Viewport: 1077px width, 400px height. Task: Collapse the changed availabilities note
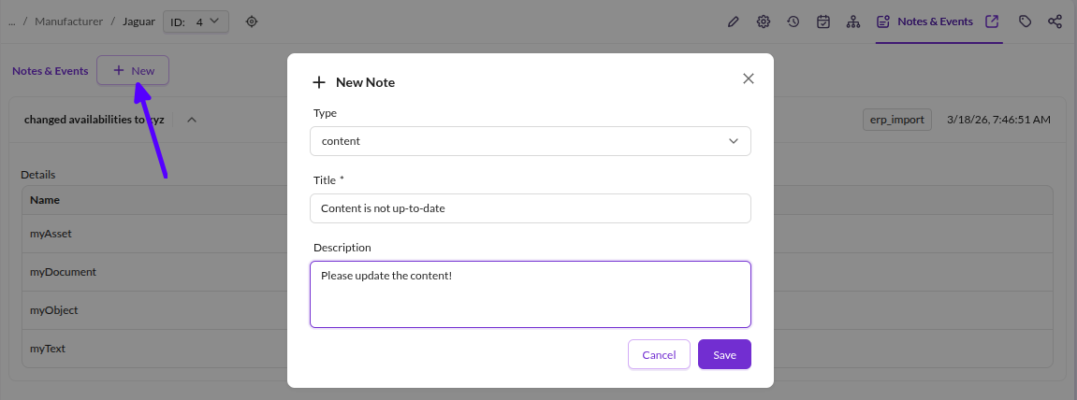click(193, 120)
